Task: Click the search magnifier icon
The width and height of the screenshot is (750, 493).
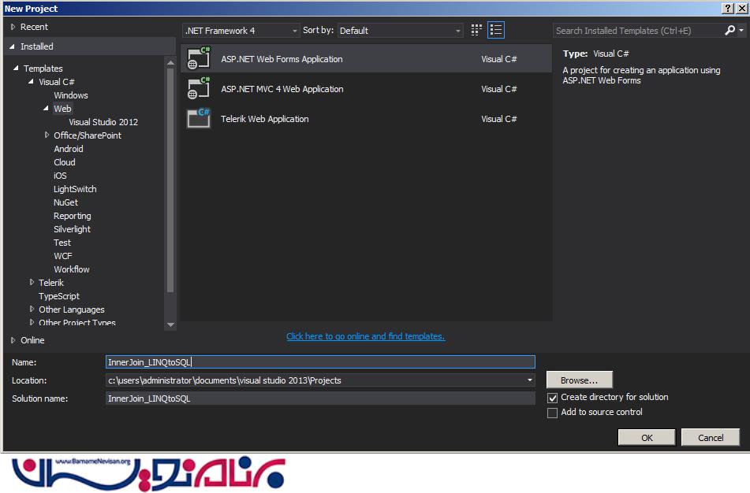Action: tap(729, 31)
